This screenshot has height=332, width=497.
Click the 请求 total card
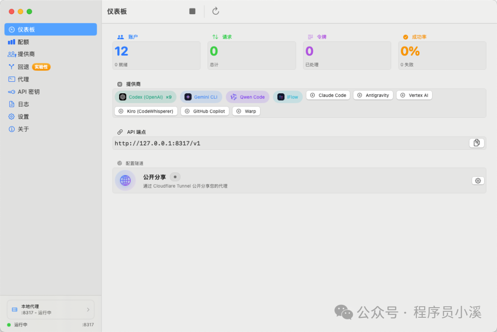tap(252, 56)
